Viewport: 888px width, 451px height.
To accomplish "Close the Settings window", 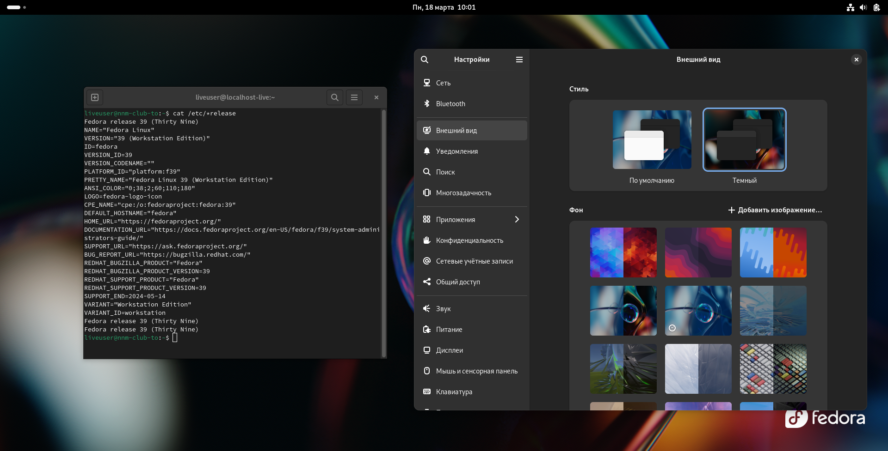I will coord(856,60).
